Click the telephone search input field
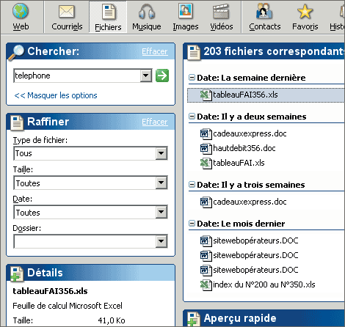This screenshot has height=327, width=345. pyautogui.click(x=77, y=76)
